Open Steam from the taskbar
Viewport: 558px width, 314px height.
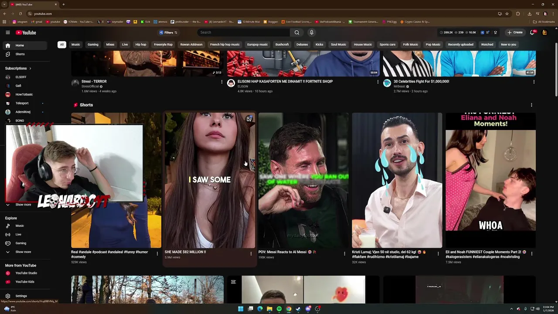298,309
